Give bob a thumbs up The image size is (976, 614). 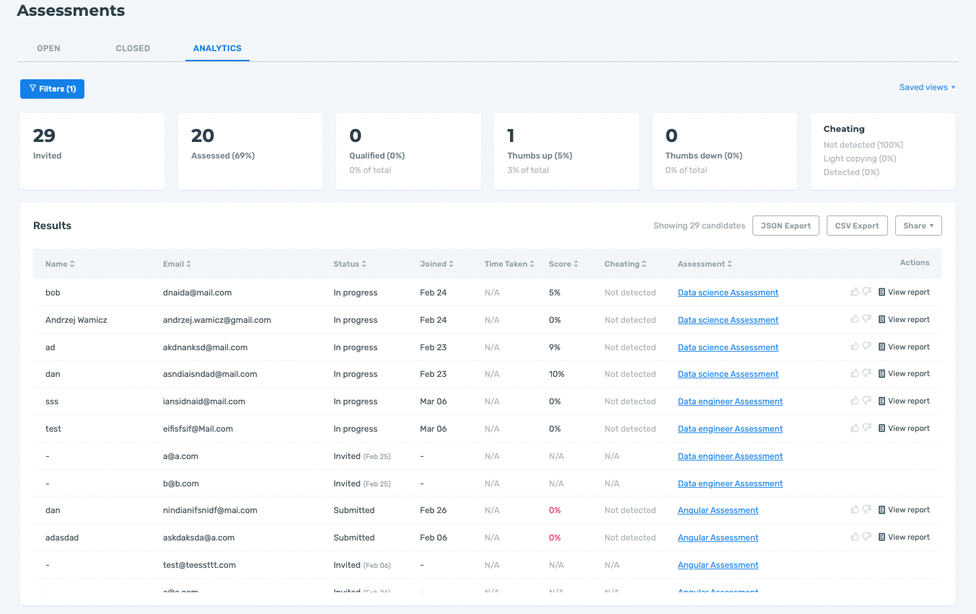[x=855, y=292]
